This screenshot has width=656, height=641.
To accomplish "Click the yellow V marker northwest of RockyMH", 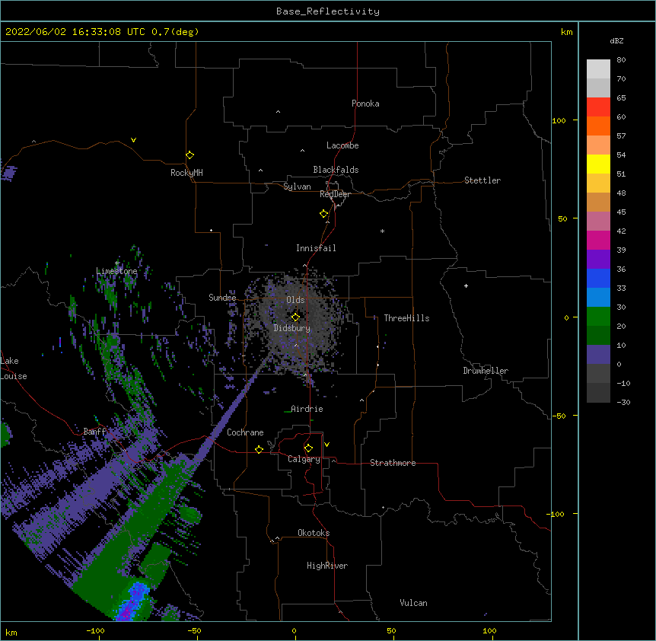I will (x=133, y=140).
